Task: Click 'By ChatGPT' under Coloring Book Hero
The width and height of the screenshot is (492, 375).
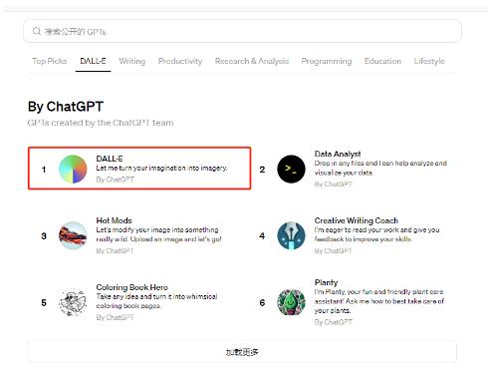Action: click(x=115, y=317)
